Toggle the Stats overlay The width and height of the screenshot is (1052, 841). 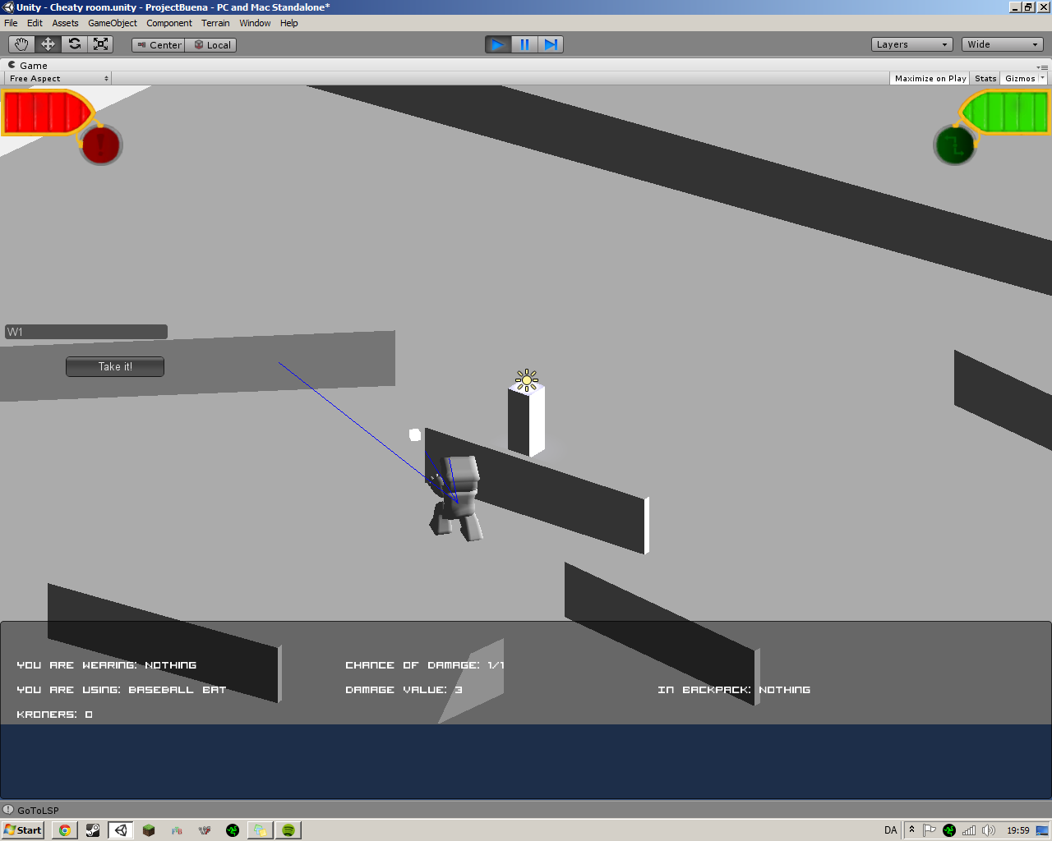click(x=985, y=79)
